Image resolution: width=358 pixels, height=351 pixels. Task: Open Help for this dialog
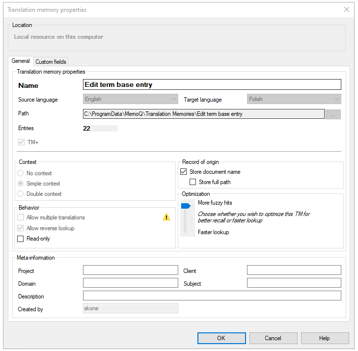pyautogui.click(x=325, y=338)
